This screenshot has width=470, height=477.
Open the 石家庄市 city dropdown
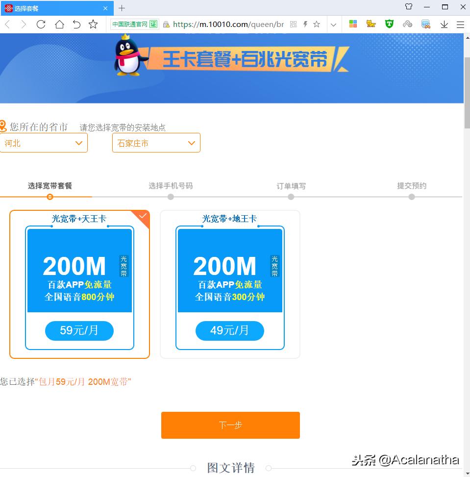[x=156, y=143]
